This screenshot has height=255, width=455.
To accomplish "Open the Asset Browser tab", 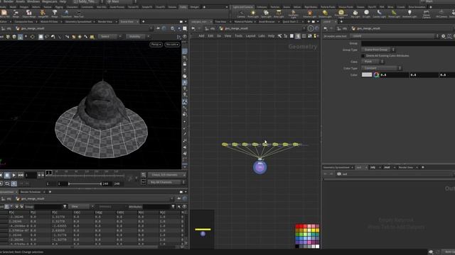I will (x=267, y=22).
